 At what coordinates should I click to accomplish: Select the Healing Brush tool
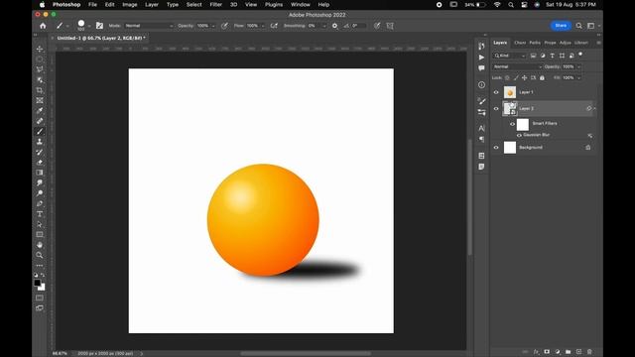[x=40, y=121]
